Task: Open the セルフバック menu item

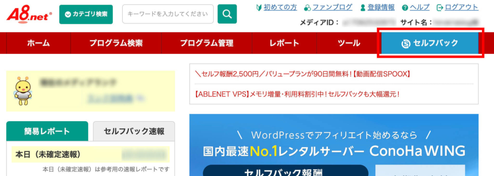Action: (x=430, y=43)
